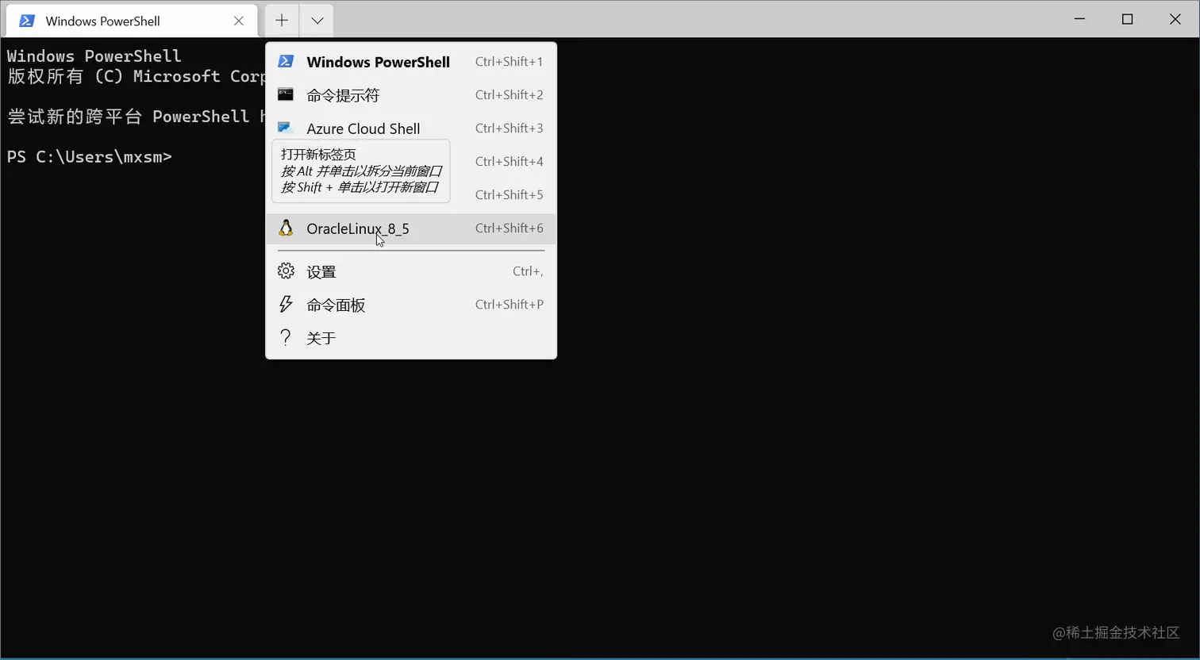Click the PowerShell icon on the active tab
Viewport: 1200px width, 660px height.
pyautogui.click(x=26, y=21)
